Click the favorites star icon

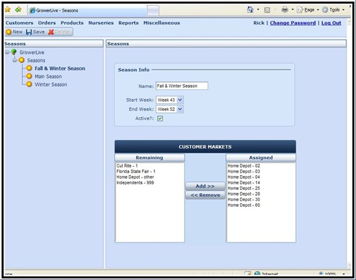(8, 10)
